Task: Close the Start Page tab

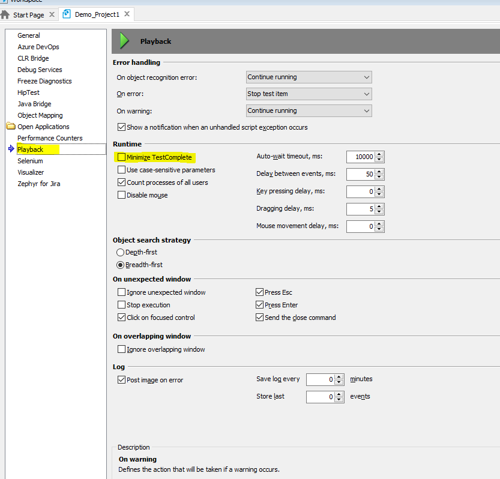Action: pyautogui.click(x=52, y=14)
